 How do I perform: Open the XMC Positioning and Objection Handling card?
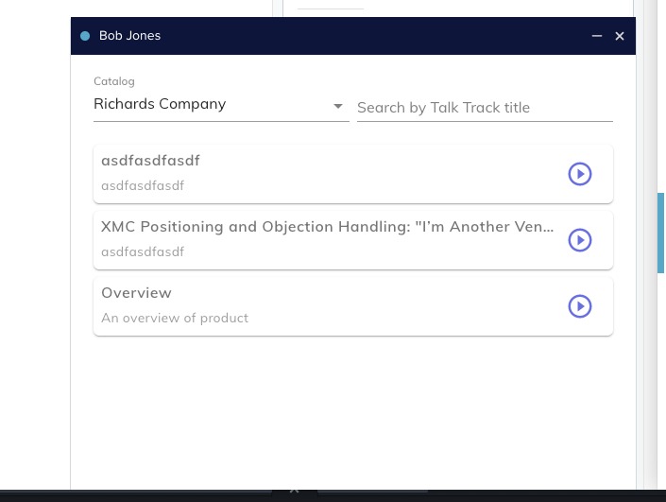[x=327, y=227]
